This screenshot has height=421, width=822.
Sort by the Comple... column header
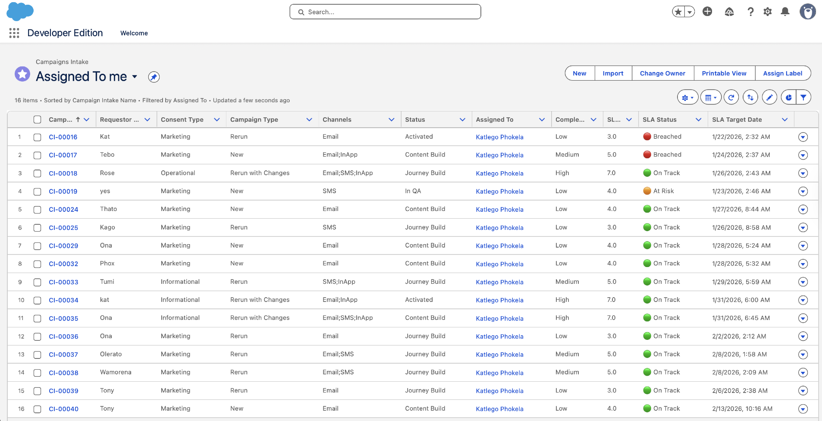click(570, 119)
